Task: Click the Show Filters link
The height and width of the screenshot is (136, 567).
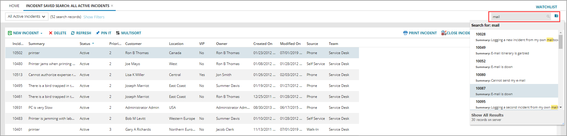Action: [94, 17]
